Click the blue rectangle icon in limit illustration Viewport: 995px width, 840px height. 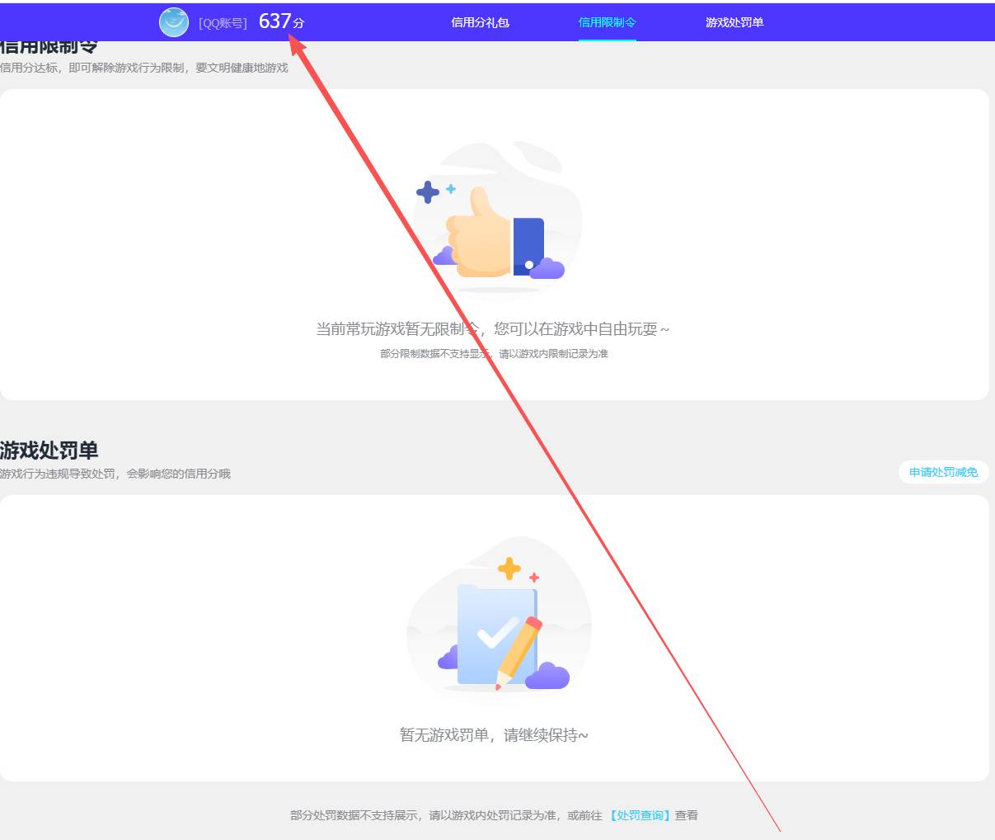coord(528,243)
